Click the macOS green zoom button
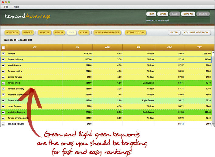 pos(9,2)
